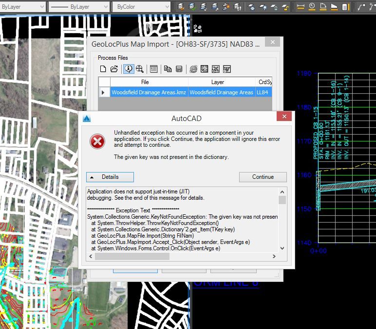Image resolution: width=376 pixels, height=329 pixels.
Task: Click the MapImport.Accept_Click stack trace line
Action: 170,242
